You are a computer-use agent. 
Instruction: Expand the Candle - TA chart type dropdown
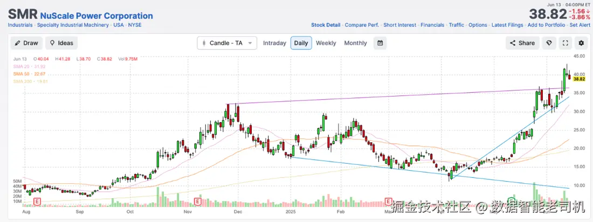[x=227, y=43]
